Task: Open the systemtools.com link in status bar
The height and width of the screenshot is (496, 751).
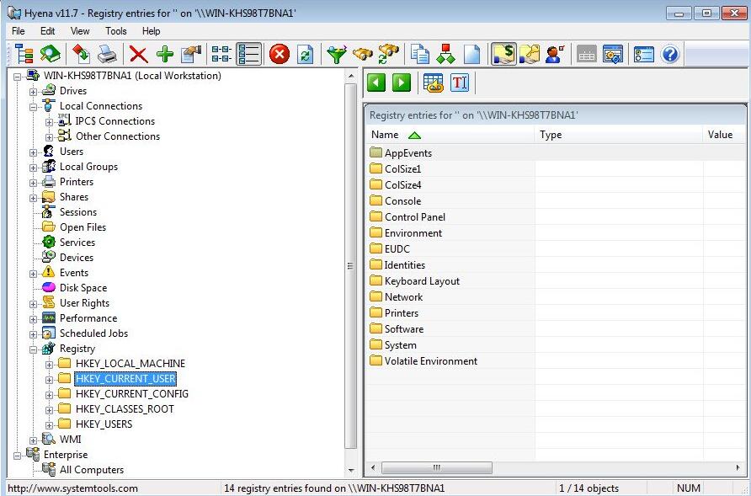Action: point(72,488)
